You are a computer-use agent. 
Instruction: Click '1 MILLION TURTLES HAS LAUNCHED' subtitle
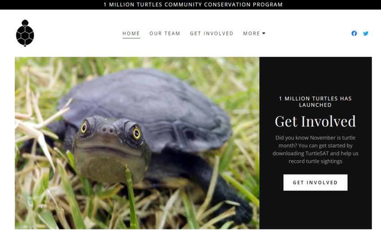tap(315, 101)
